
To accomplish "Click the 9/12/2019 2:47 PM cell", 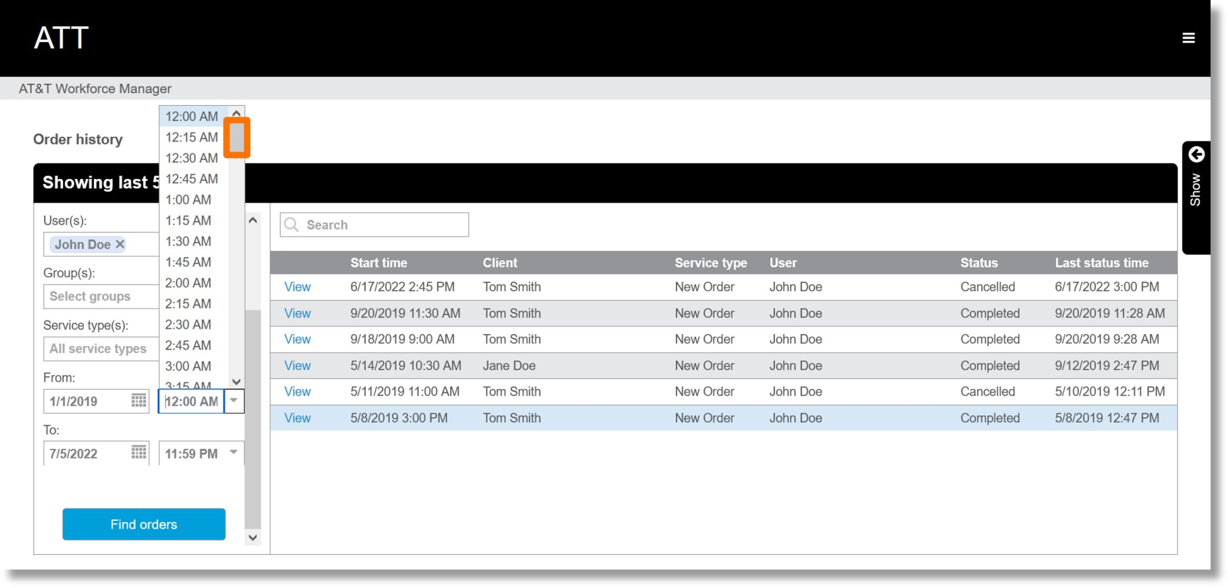I will tap(1106, 365).
